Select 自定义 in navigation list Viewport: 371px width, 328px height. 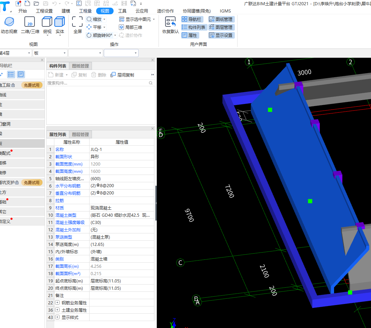[x=22, y=222]
